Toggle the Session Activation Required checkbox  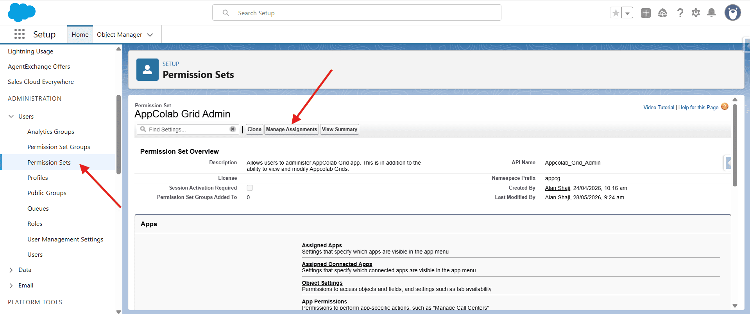click(250, 188)
